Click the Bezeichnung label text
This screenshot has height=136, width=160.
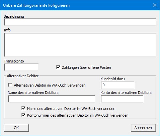point(14,16)
